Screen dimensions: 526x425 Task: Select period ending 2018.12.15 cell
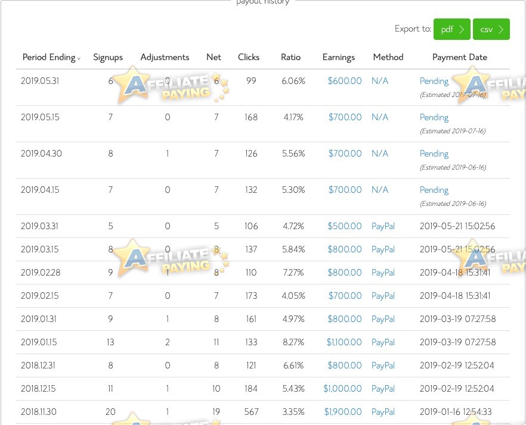38,389
